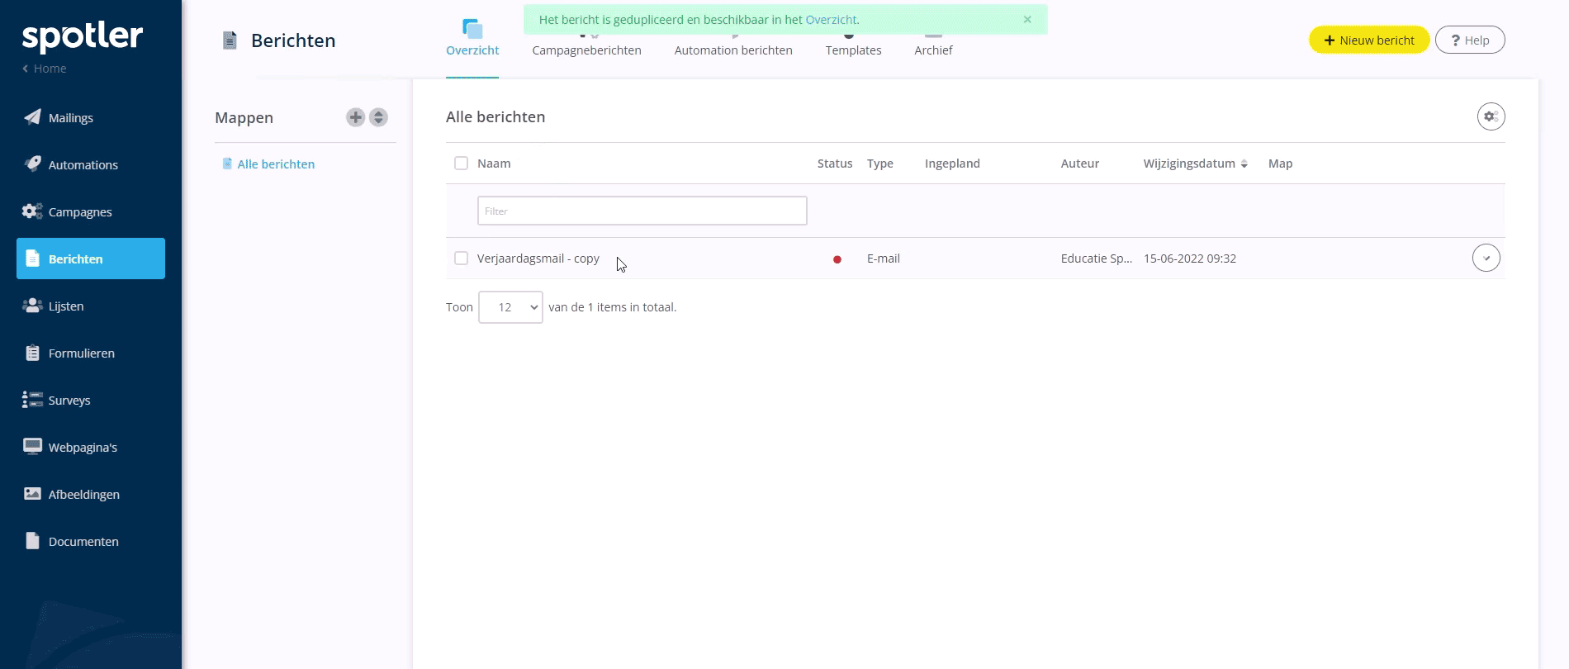Click the date 15-06-2022 09:32
1569x669 pixels.
[1190, 259]
